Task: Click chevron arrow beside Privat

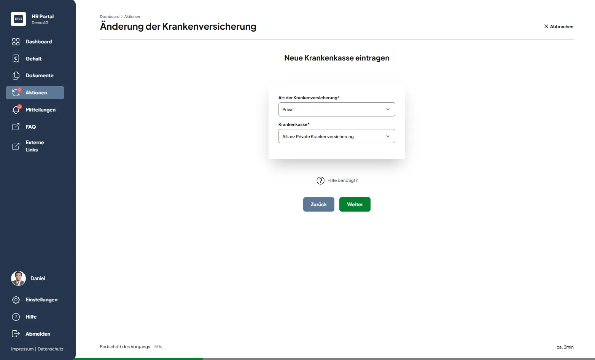Action: pyautogui.click(x=388, y=110)
